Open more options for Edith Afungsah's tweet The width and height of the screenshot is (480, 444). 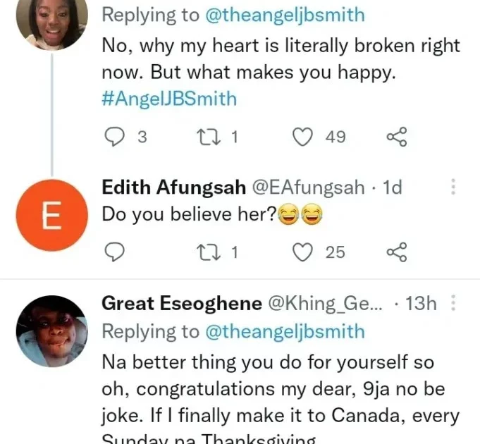(x=453, y=187)
